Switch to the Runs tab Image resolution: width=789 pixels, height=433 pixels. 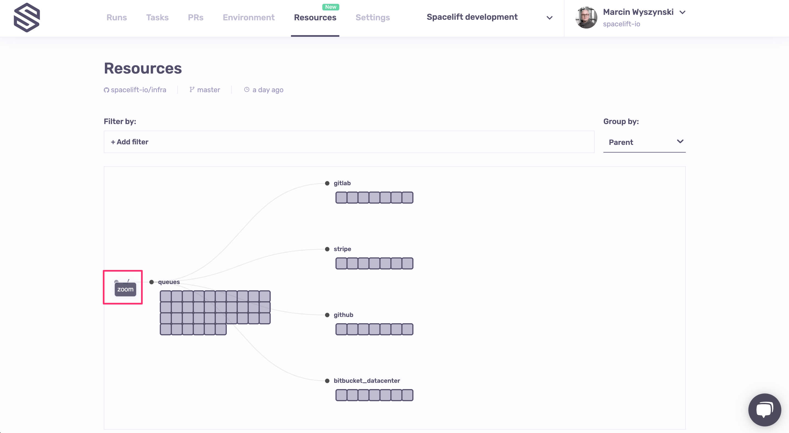(116, 18)
